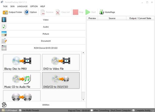Click the red Stop button

pyautogui.click(x=78, y=12)
